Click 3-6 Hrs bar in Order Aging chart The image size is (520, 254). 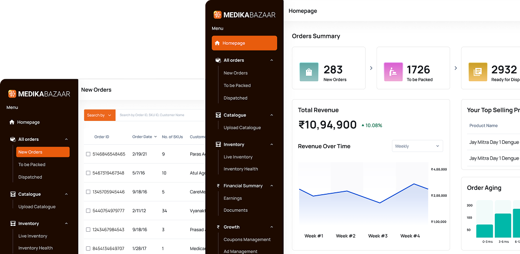(x=503, y=225)
